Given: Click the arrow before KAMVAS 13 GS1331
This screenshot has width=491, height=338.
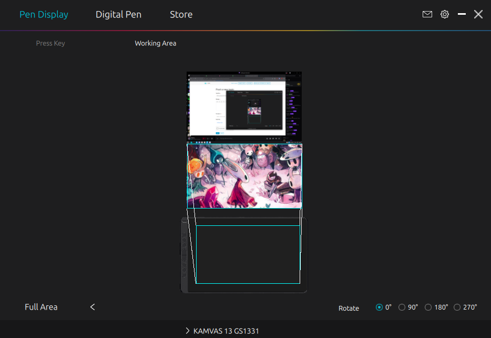Looking at the screenshot, I should pos(187,331).
